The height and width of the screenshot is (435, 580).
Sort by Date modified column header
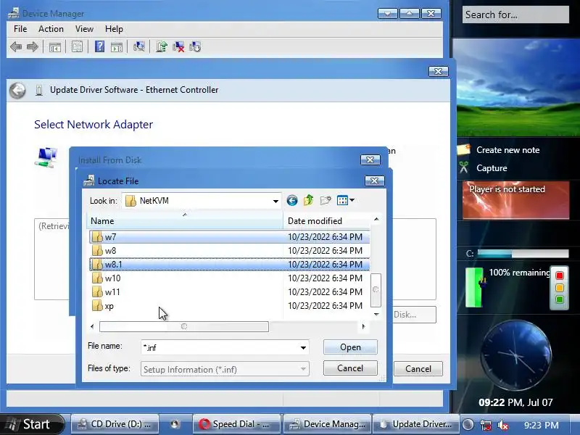pos(326,221)
